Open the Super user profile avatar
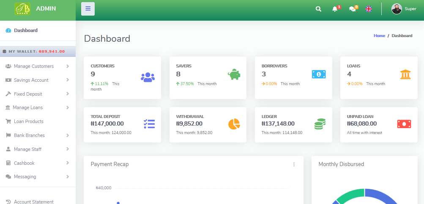Screen dimensions: 424x204 coord(397,9)
